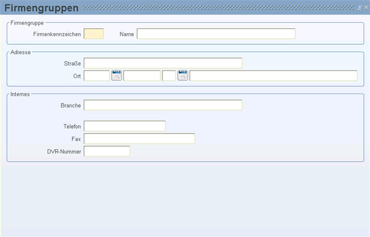The width and height of the screenshot is (370, 237).
Task: Click the widest Ort field at the row end
Action: (x=273, y=76)
